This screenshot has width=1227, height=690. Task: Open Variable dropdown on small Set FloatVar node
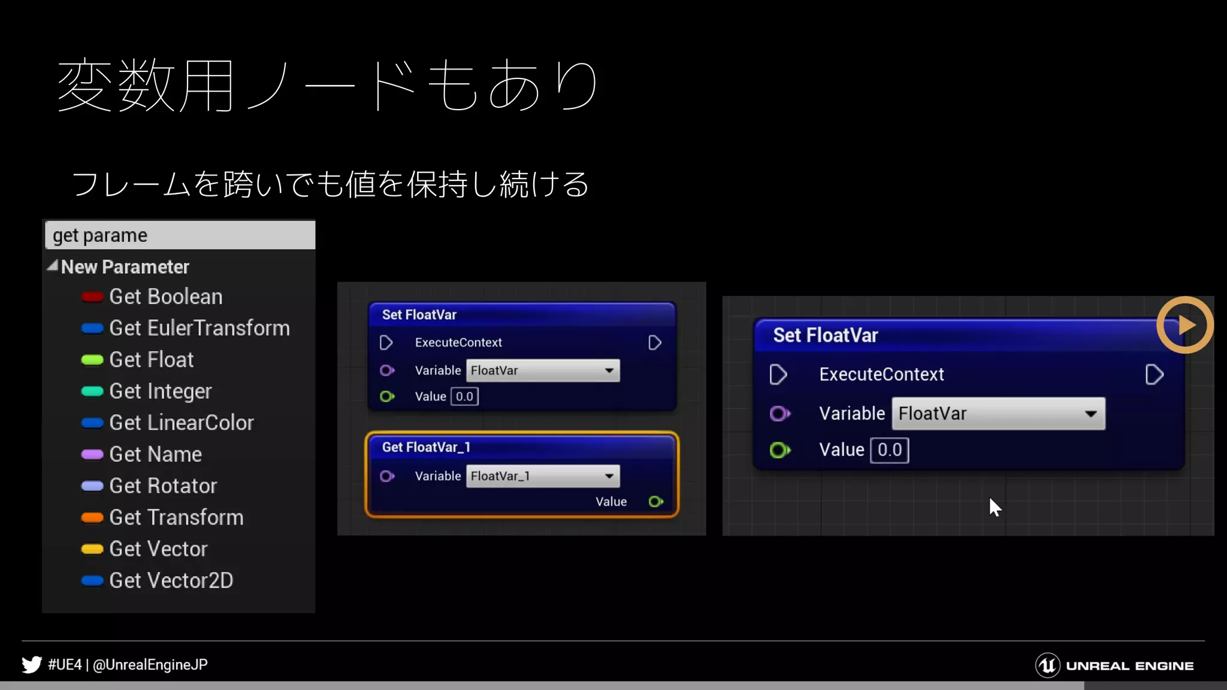[543, 371]
